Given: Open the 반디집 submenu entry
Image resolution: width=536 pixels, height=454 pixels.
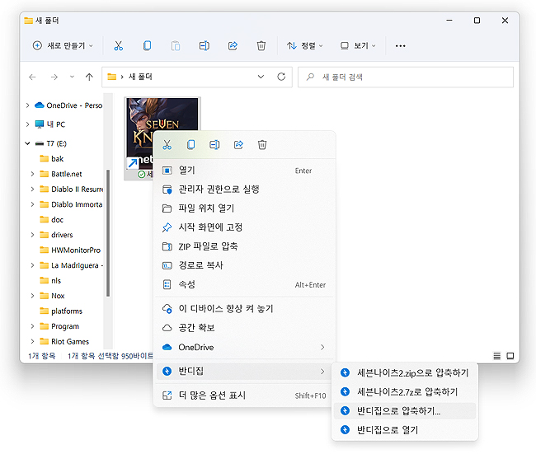Looking at the screenshot, I should coord(244,372).
